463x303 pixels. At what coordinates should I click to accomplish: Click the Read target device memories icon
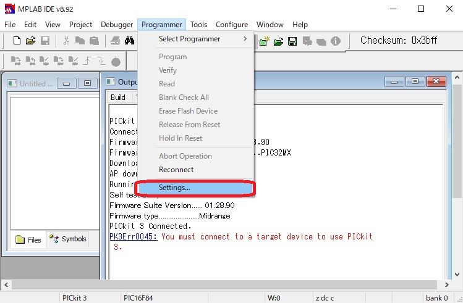(30, 60)
